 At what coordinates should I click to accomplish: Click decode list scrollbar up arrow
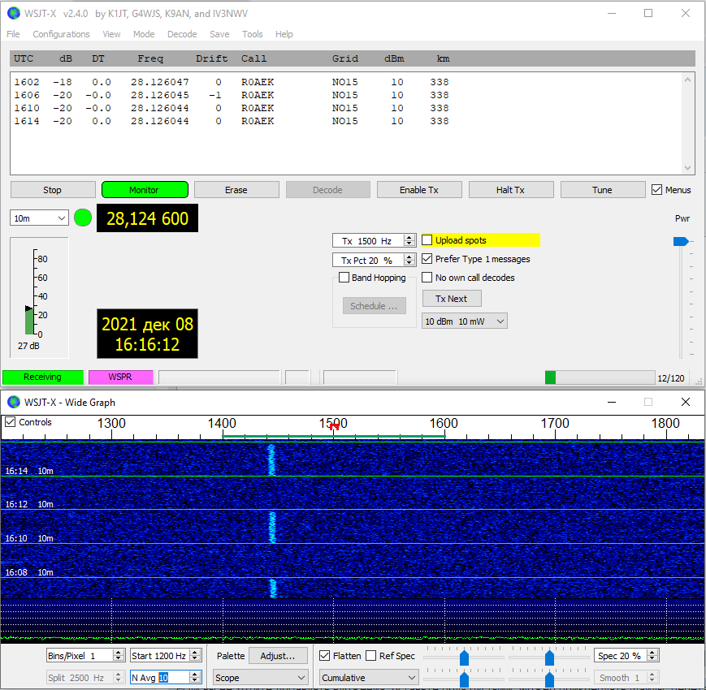pos(687,80)
